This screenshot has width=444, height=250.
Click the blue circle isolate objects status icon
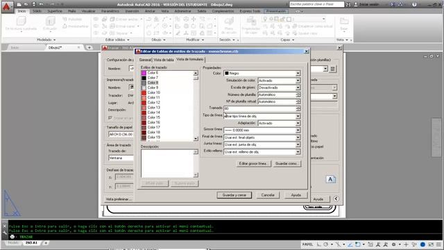click(x=422, y=244)
